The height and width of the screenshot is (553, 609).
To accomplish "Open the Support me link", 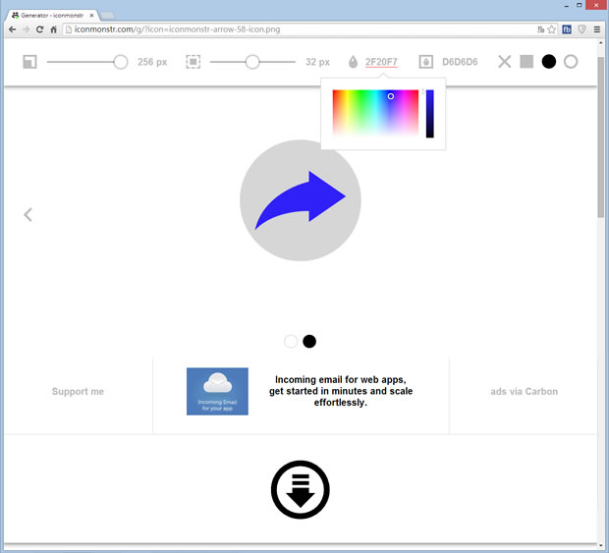I will 78,392.
